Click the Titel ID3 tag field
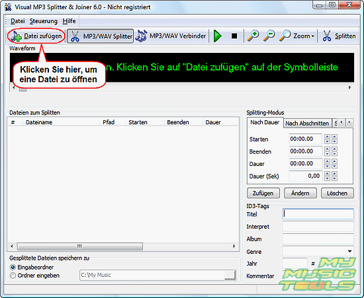Image resolution: width=364 pixels, height=298 pixels. 318,214
